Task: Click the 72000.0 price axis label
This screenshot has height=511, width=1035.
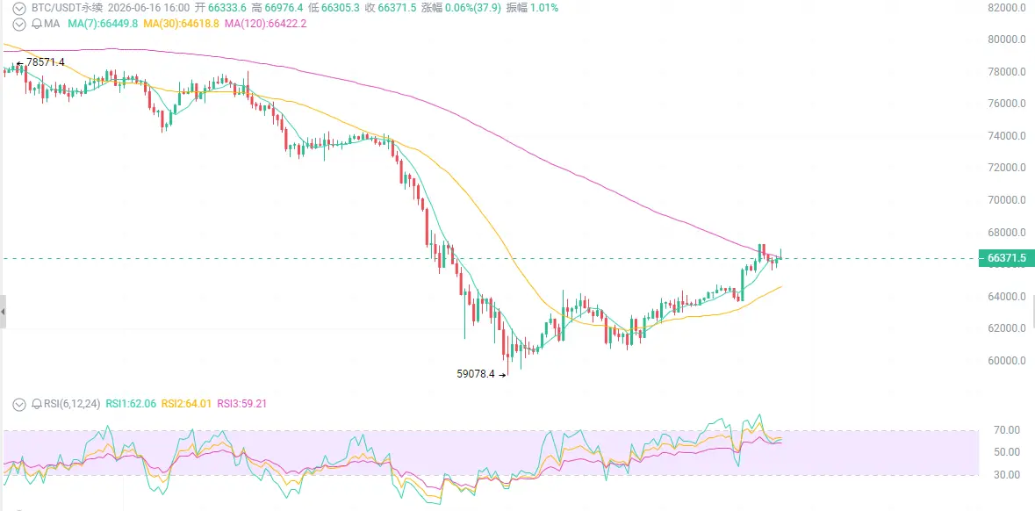Action: tap(1007, 168)
